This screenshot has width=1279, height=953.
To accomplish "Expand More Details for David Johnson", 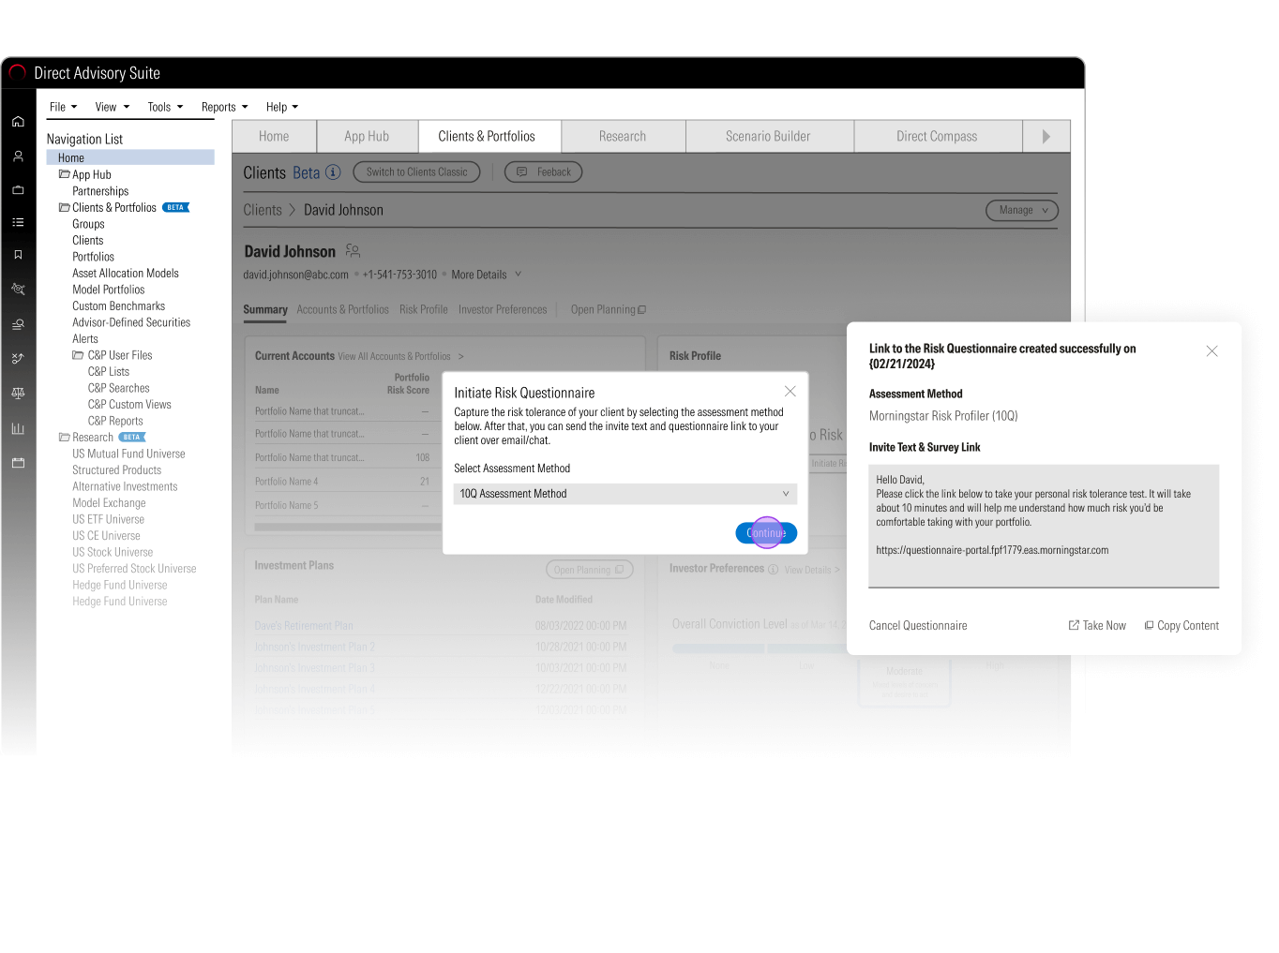I will click(486, 275).
